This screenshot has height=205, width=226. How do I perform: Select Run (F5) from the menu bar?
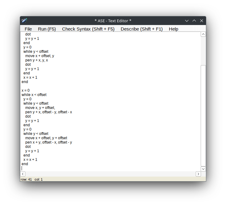[x=47, y=29]
